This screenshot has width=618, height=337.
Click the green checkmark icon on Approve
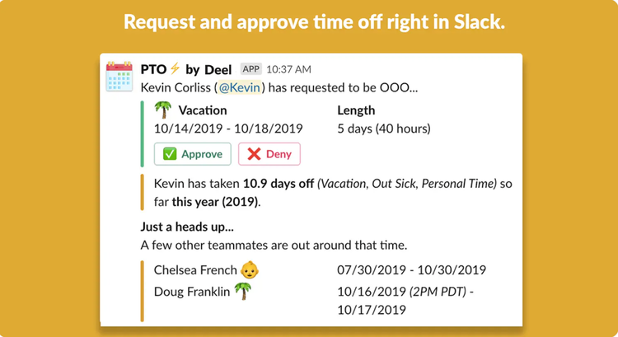click(x=170, y=154)
